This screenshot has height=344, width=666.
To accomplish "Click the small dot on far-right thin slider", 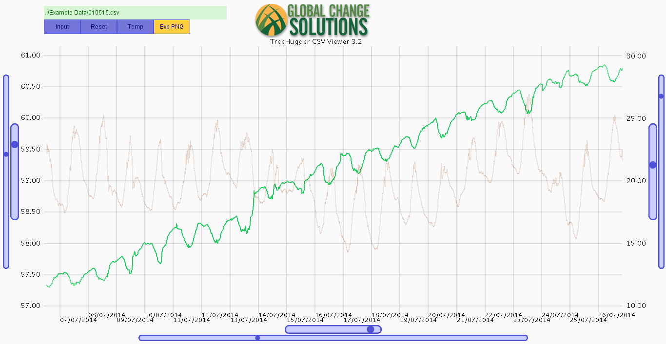I will (661, 96).
